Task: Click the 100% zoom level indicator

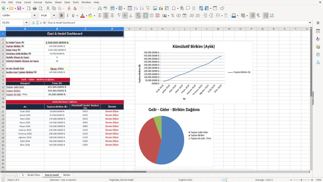Action: (318, 180)
